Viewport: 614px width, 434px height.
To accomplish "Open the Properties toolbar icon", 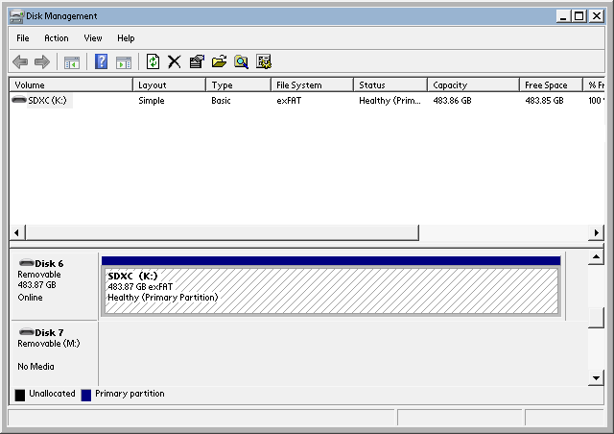I will coord(197,61).
